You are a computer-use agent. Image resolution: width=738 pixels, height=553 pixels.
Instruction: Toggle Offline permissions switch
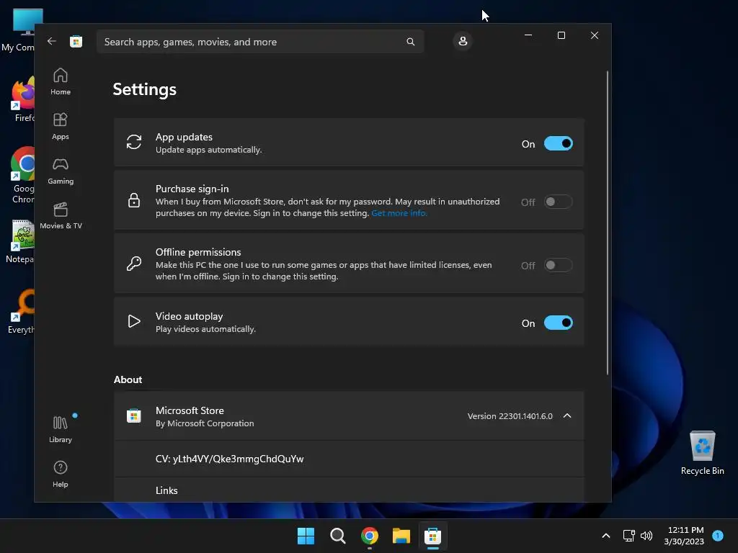point(559,265)
